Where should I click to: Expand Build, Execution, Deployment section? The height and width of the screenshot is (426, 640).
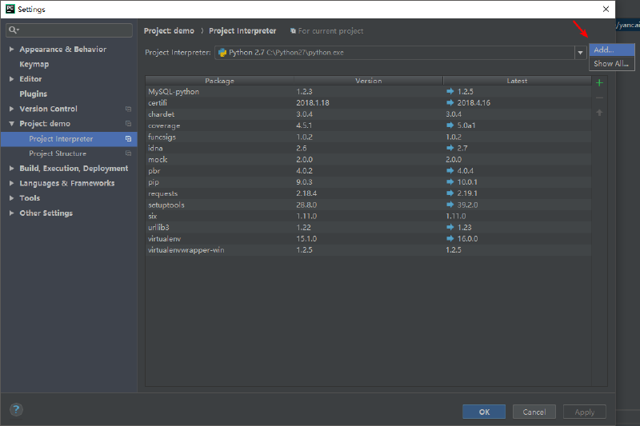(x=11, y=168)
